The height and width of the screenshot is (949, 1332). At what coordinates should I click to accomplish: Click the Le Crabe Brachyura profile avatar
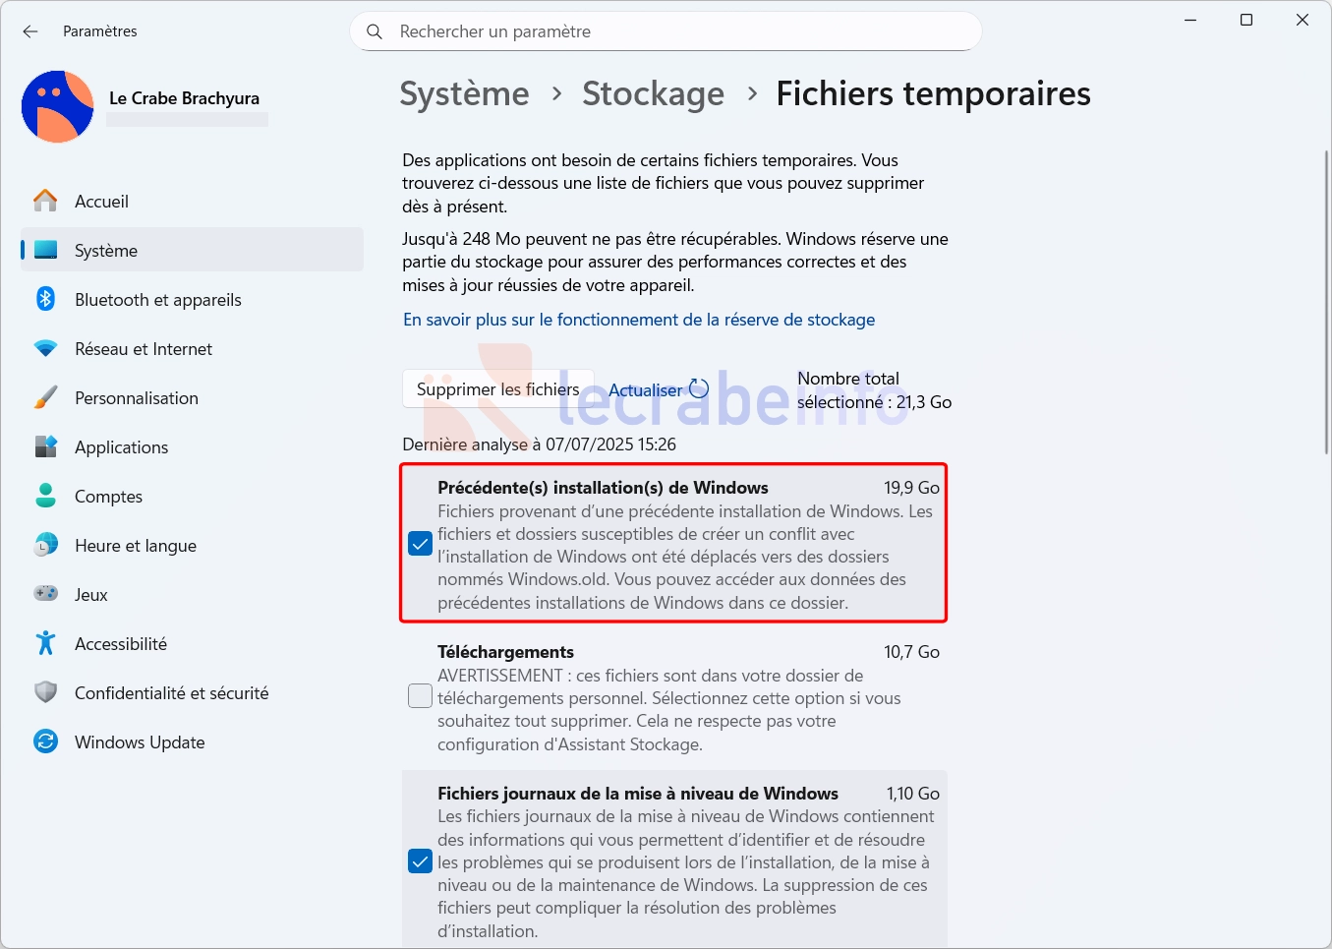[58, 106]
